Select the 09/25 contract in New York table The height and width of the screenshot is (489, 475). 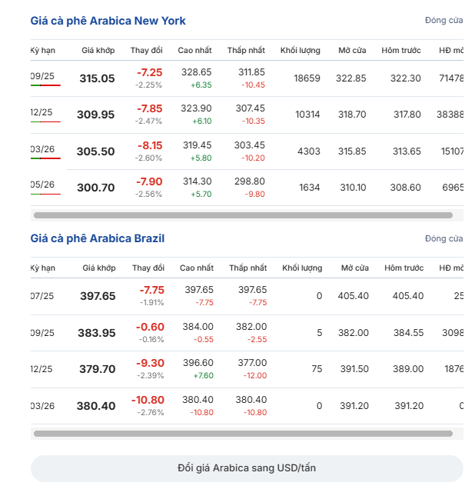tap(42, 76)
